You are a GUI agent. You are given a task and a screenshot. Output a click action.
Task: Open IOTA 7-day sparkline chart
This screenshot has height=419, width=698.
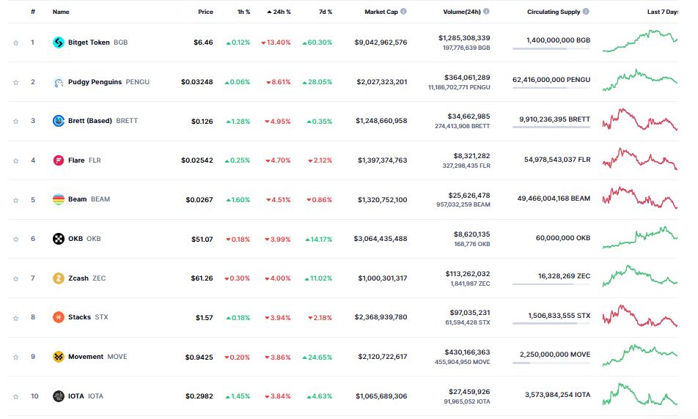639,394
